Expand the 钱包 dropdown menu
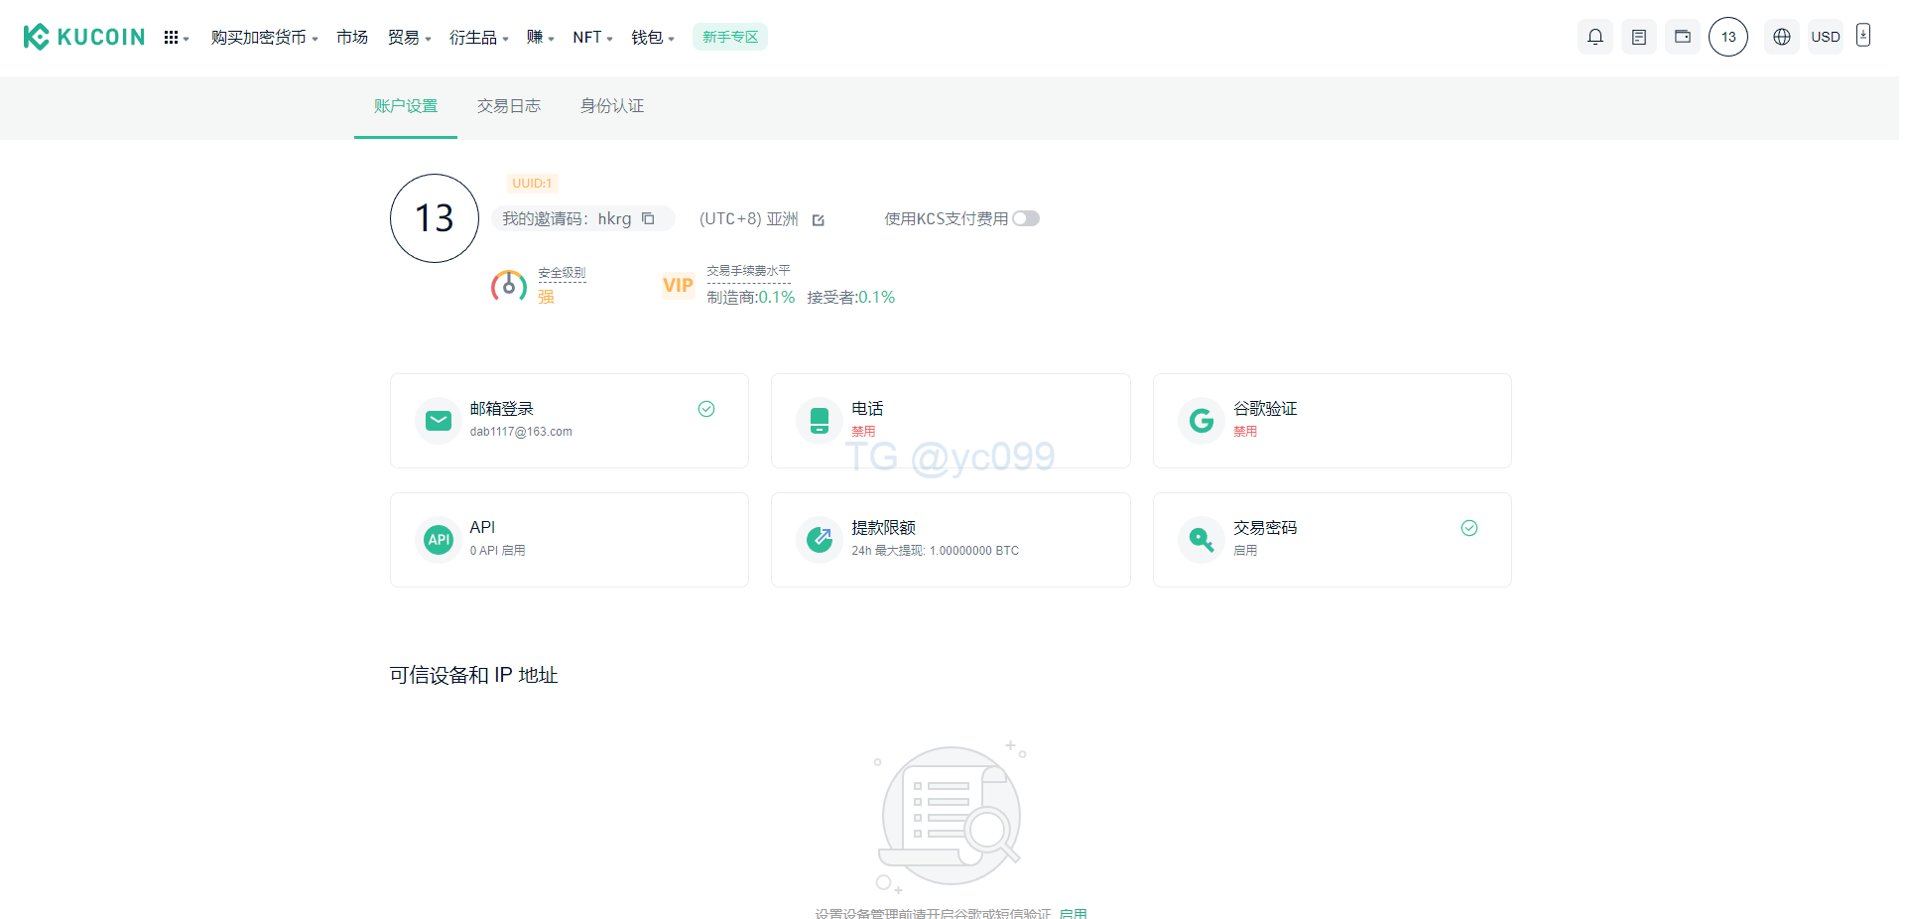The image size is (1905, 919). tap(652, 38)
